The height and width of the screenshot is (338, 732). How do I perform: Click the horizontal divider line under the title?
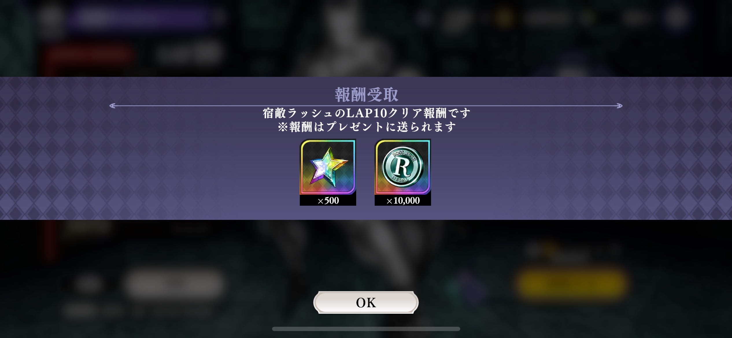click(x=366, y=106)
